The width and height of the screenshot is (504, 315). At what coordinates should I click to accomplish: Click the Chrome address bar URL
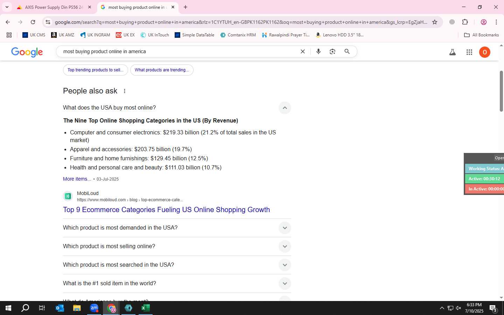[x=241, y=22]
